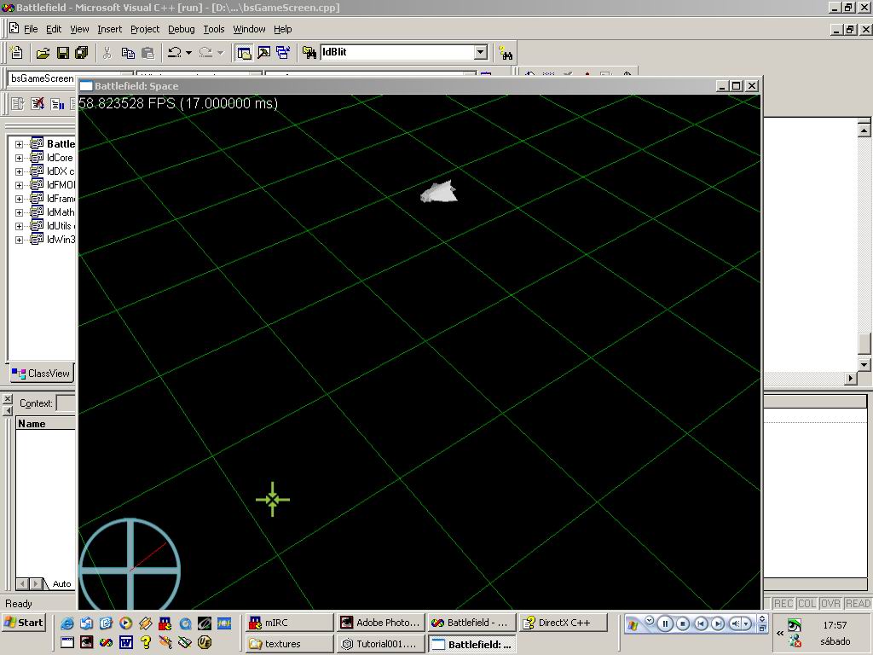The width and height of the screenshot is (873, 655).
Task: Click the Battlefield Visual C++ taskbar button
Action: [472, 623]
